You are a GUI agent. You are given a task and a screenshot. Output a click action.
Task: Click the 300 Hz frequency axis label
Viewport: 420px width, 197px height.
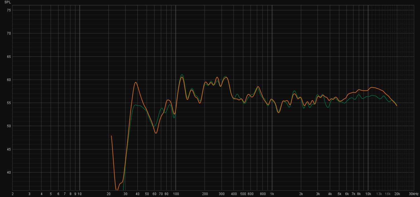pos(222,194)
